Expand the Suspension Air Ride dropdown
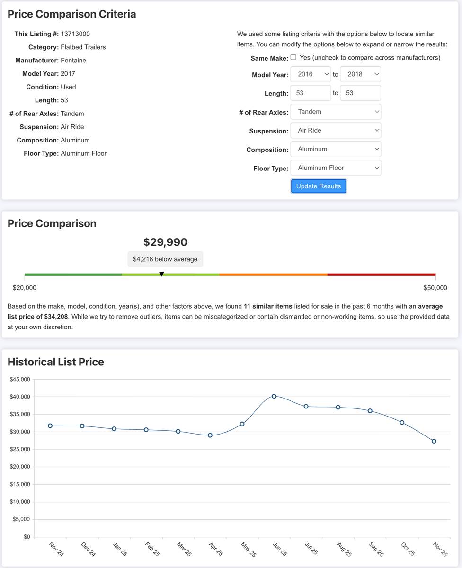 point(336,130)
